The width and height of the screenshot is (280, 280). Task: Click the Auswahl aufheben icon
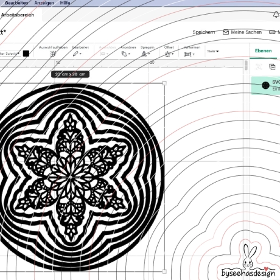53,54
